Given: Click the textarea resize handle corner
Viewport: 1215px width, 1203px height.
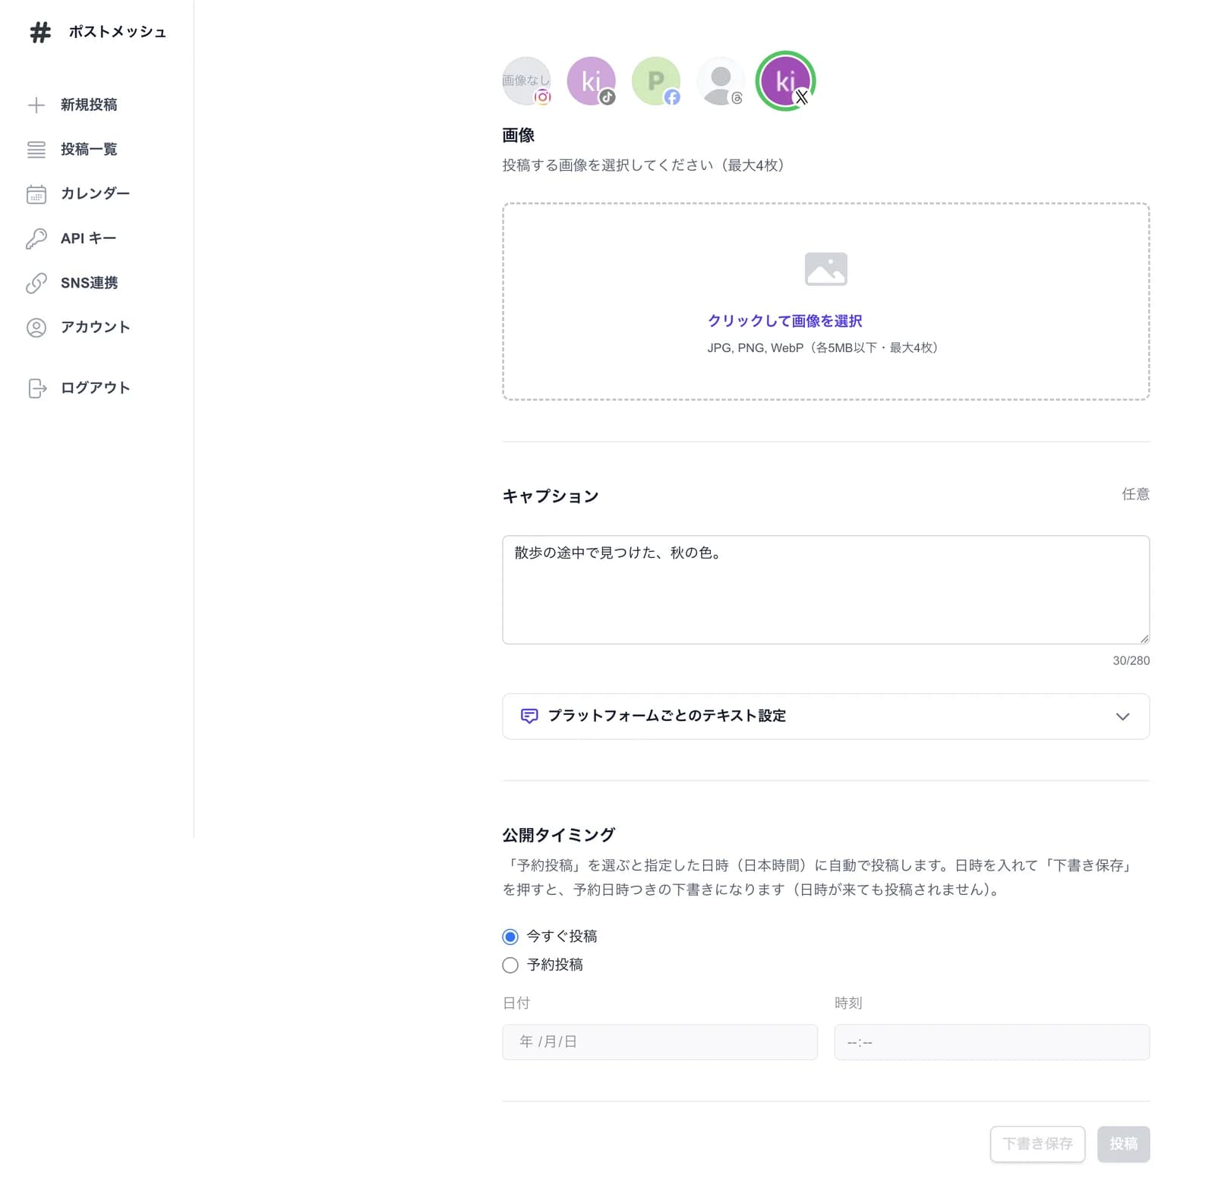Looking at the screenshot, I should [1144, 638].
